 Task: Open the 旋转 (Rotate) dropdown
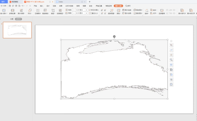click(147, 11)
